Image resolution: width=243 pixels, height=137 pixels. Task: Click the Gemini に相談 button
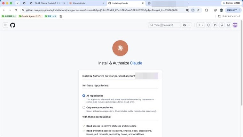point(231,3)
